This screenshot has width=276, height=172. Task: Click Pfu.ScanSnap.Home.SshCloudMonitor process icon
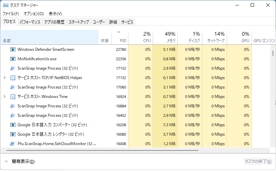tap(13, 144)
